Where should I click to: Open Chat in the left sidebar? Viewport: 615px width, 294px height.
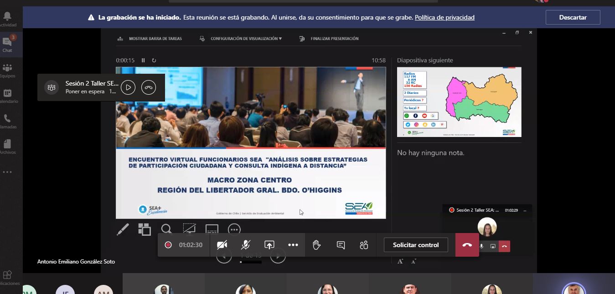(7, 45)
